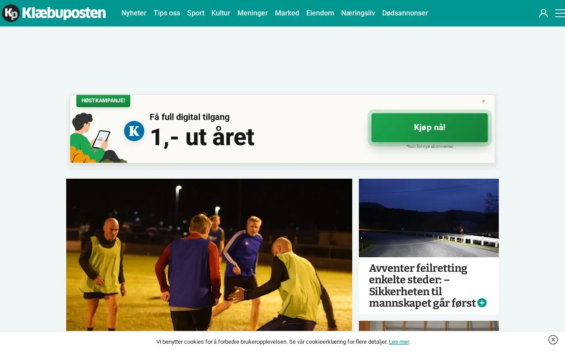Open the Klæbuposten logo homepage
The width and height of the screenshot is (565, 353).
(54, 13)
